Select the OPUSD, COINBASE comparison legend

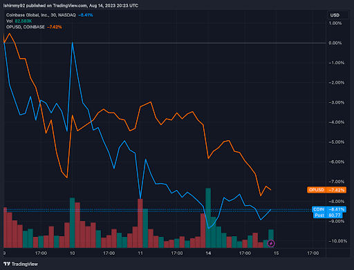[26, 27]
